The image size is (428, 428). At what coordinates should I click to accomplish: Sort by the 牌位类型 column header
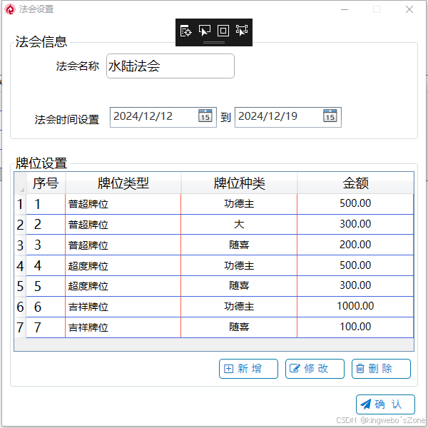(123, 183)
